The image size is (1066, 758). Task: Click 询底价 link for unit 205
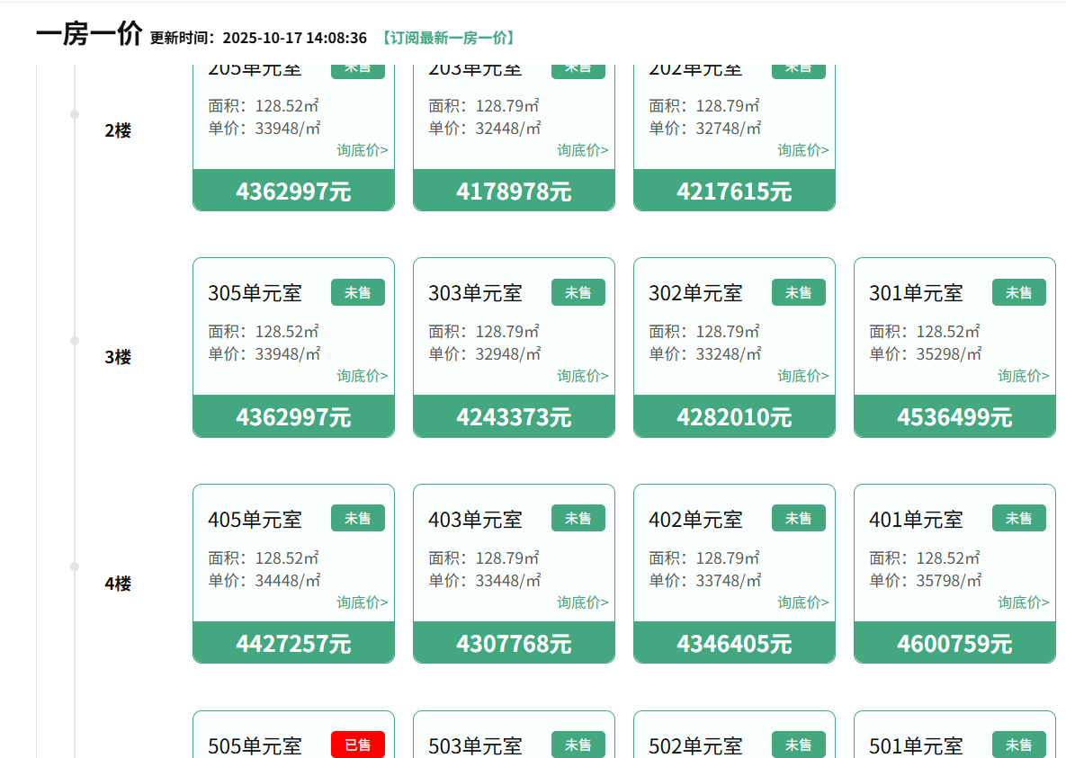pos(363,150)
